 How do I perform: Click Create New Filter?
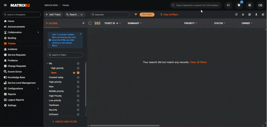click(x=64, y=122)
